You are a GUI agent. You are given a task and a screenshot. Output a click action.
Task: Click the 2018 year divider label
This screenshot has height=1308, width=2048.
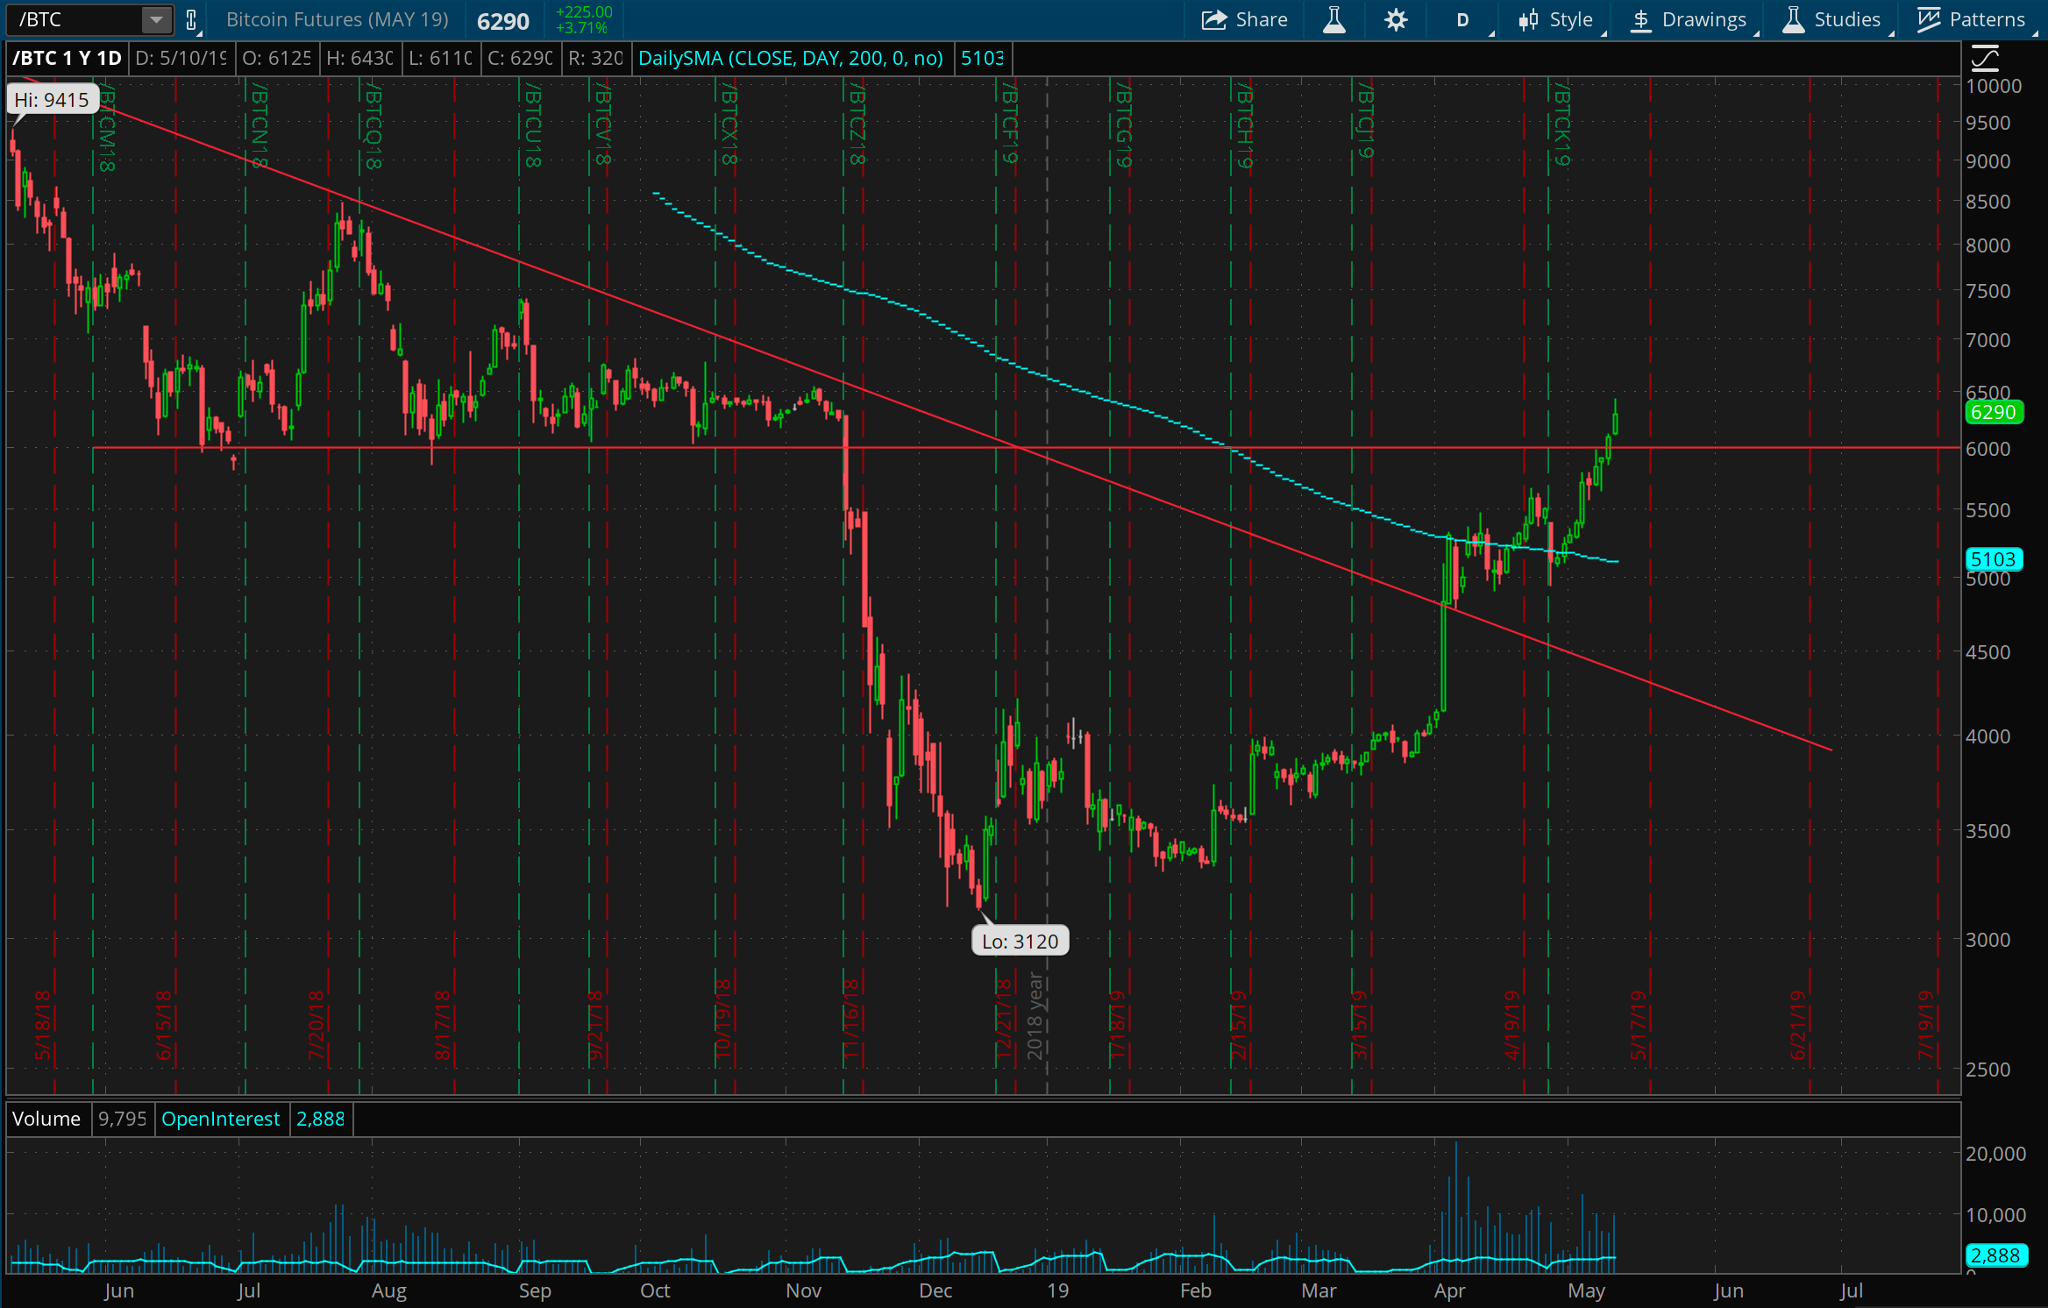[x=1035, y=1017]
